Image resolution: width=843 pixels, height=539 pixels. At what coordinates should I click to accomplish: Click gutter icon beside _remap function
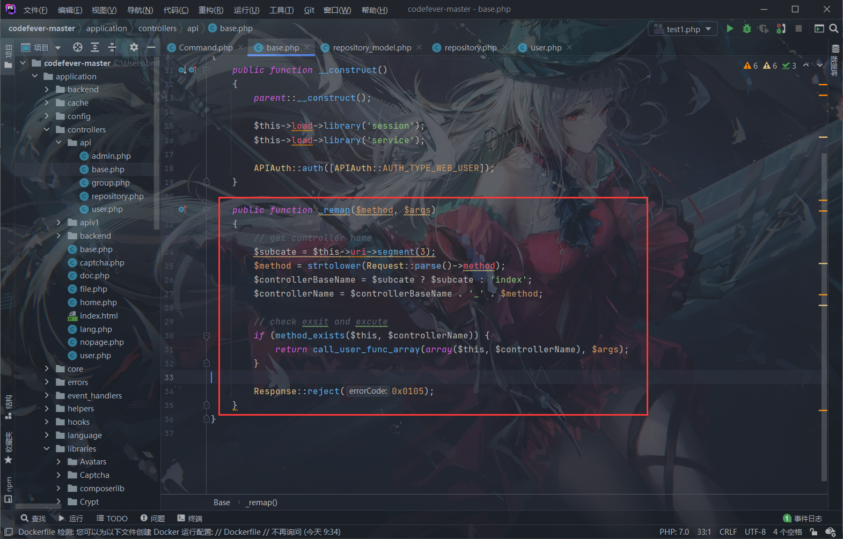(182, 210)
